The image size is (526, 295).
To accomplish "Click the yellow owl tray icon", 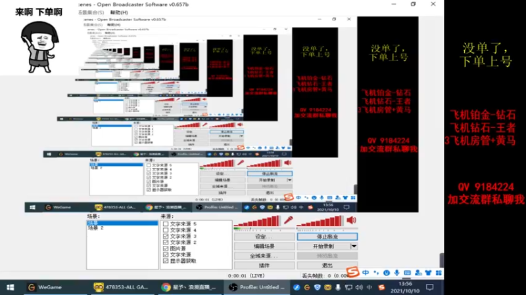I will [x=327, y=287].
